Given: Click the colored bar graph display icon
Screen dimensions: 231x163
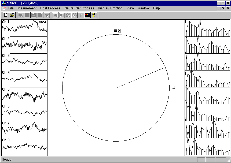Looking at the screenshot, I should [87, 15].
